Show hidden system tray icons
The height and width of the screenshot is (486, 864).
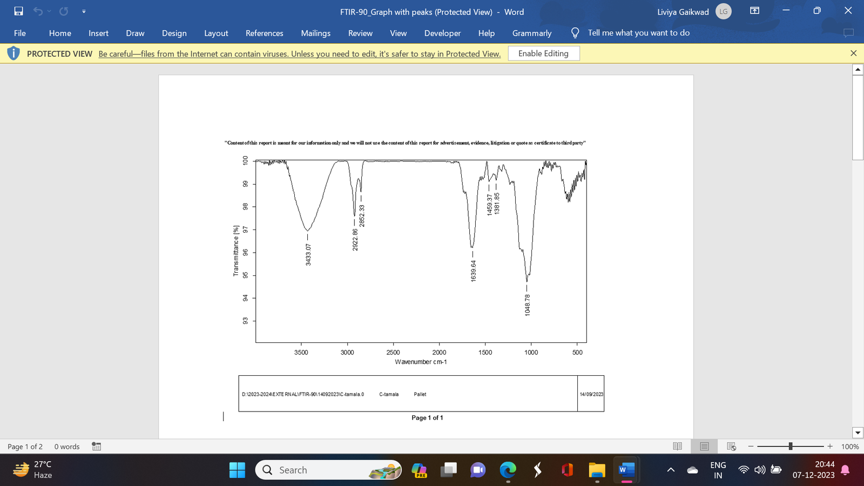[x=671, y=470]
